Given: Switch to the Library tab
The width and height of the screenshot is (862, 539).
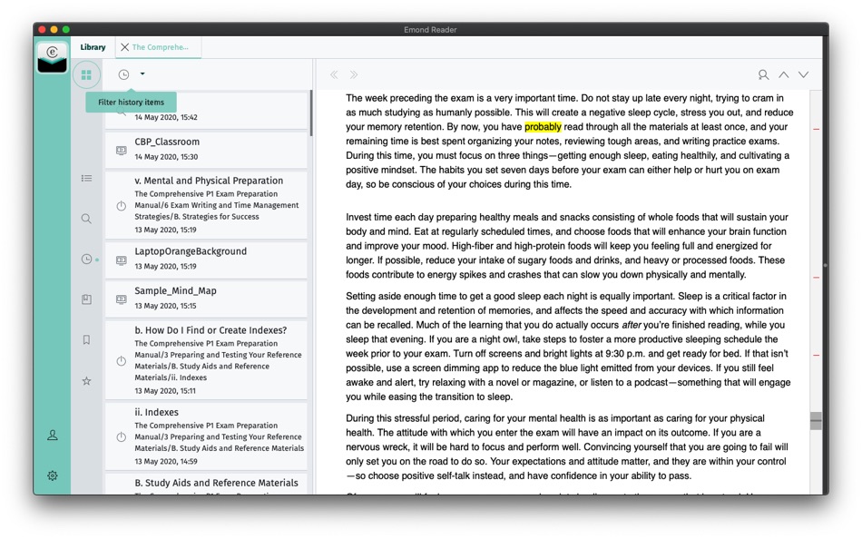Looking at the screenshot, I should 93,47.
